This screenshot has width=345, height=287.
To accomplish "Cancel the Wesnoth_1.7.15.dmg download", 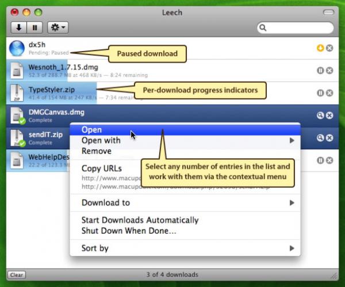I will click(x=329, y=71).
